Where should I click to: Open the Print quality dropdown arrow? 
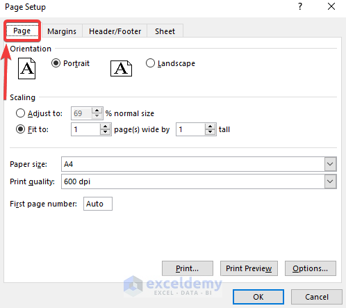click(x=330, y=181)
